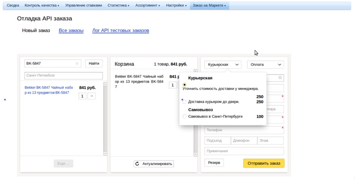The width and height of the screenshot is (355, 180).
Task: Open the Bekker BK-5847 product link
Action: [47, 90]
